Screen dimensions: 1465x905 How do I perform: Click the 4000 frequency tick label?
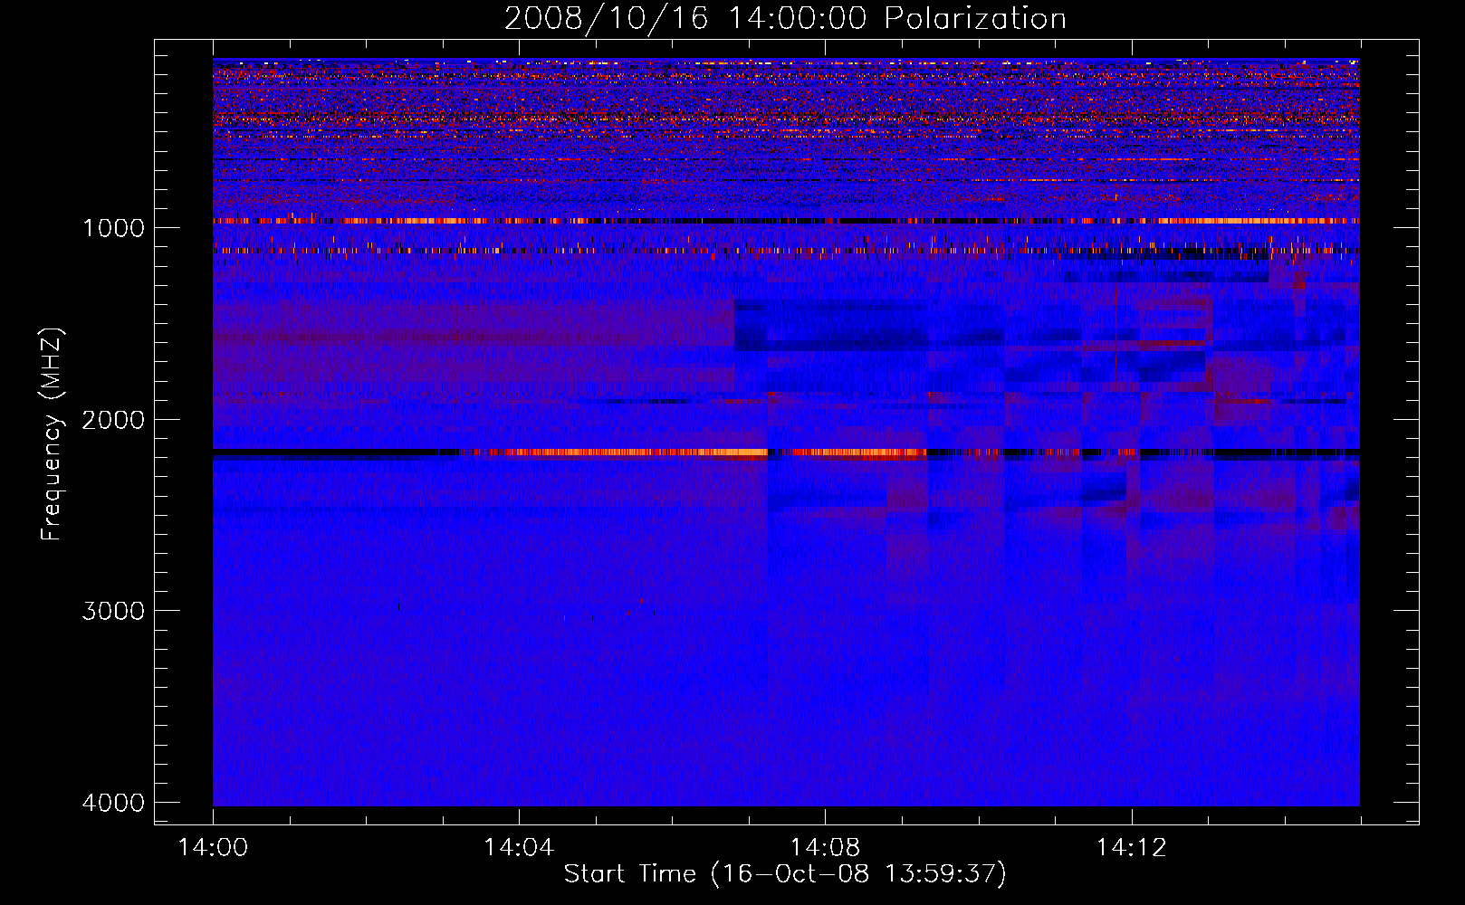pyautogui.click(x=113, y=803)
